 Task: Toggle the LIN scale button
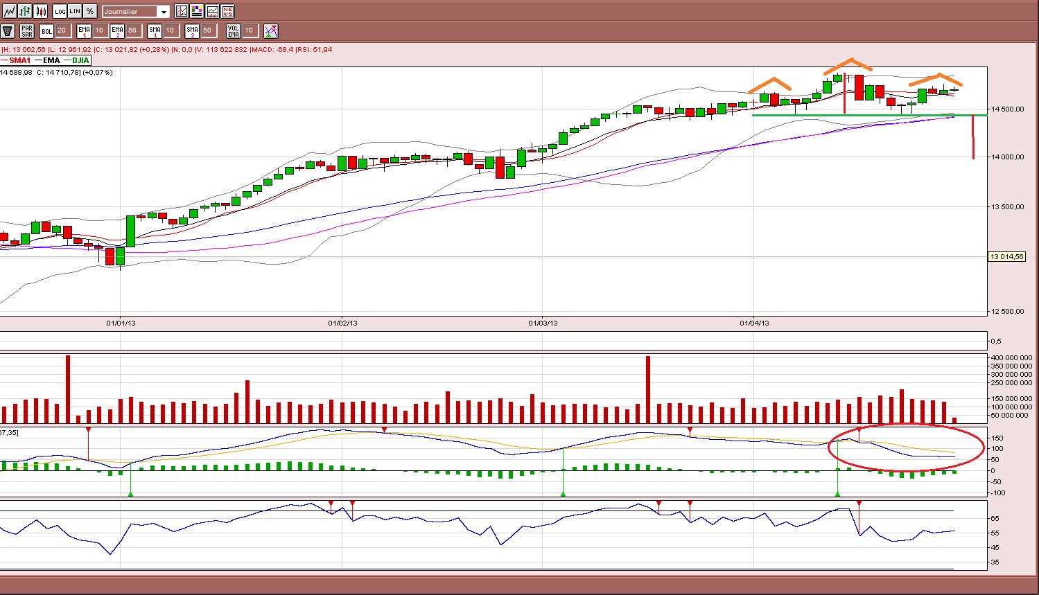point(75,11)
